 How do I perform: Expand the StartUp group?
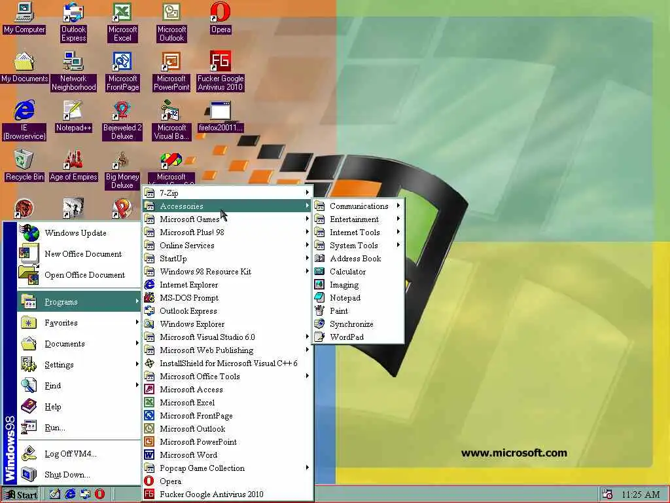pyautogui.click(x=227, y=259)
